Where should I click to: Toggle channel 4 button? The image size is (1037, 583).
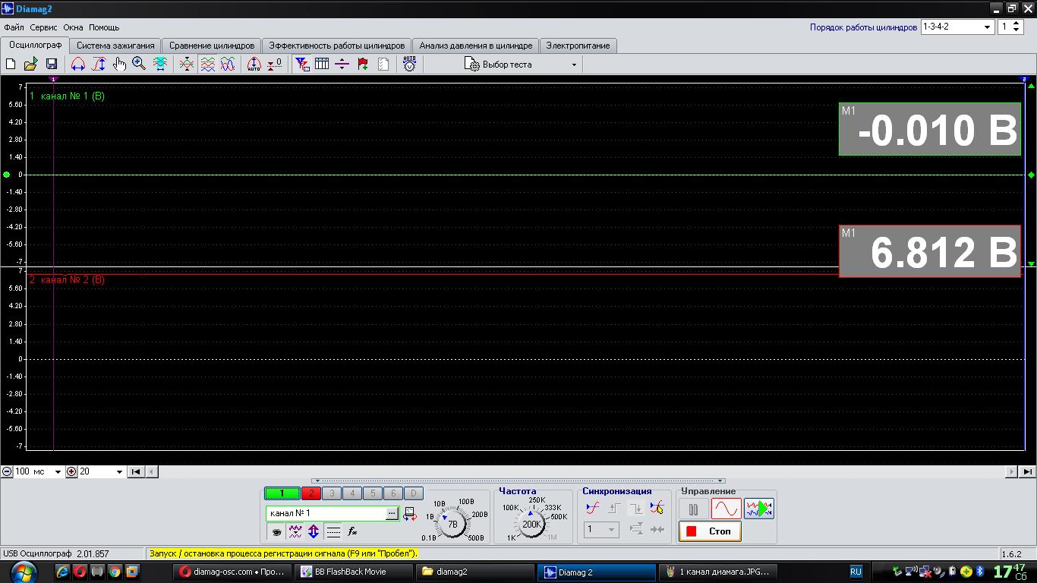coord(352,493)
